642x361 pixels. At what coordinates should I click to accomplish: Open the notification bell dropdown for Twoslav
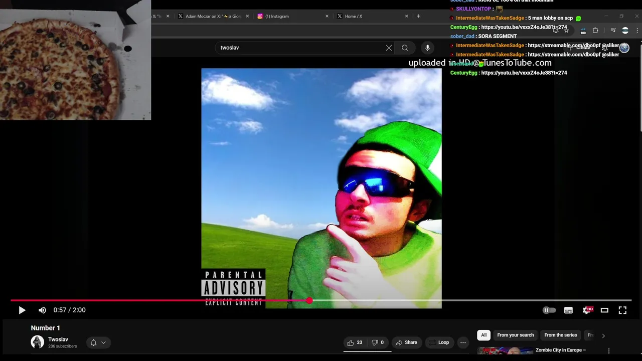(x=98, y=342)
